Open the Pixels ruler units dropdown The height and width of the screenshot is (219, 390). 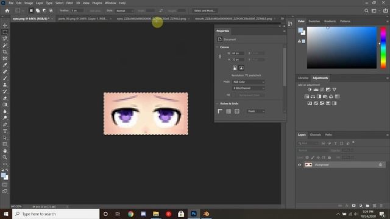[256, 111]
